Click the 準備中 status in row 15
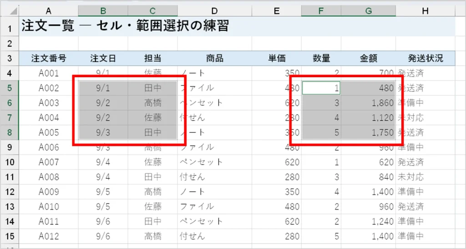This screenshot has height=249, width=466. (x=425, y=236)
